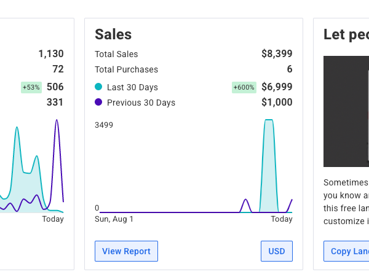
Task: Click the purple Previous 30 Days legend dot
Action: tap(98, 103)
